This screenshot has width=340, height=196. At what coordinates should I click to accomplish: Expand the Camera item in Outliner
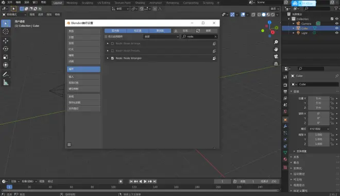[x=294, y=23]
